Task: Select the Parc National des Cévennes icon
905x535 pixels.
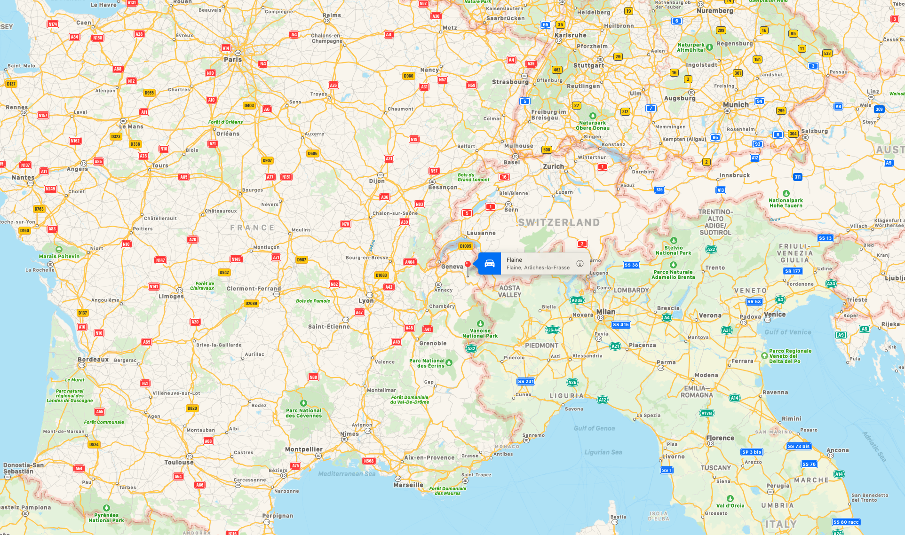Action: click(304, 403)
